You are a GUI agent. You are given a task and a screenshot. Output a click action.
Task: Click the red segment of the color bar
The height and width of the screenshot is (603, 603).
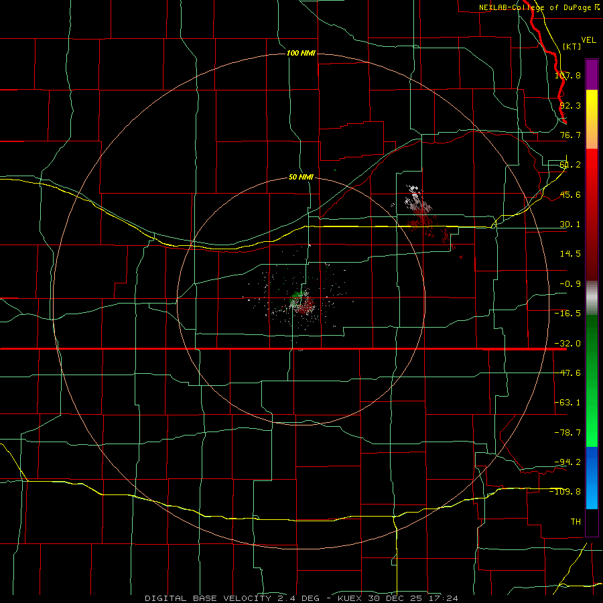tap(592, 214)
